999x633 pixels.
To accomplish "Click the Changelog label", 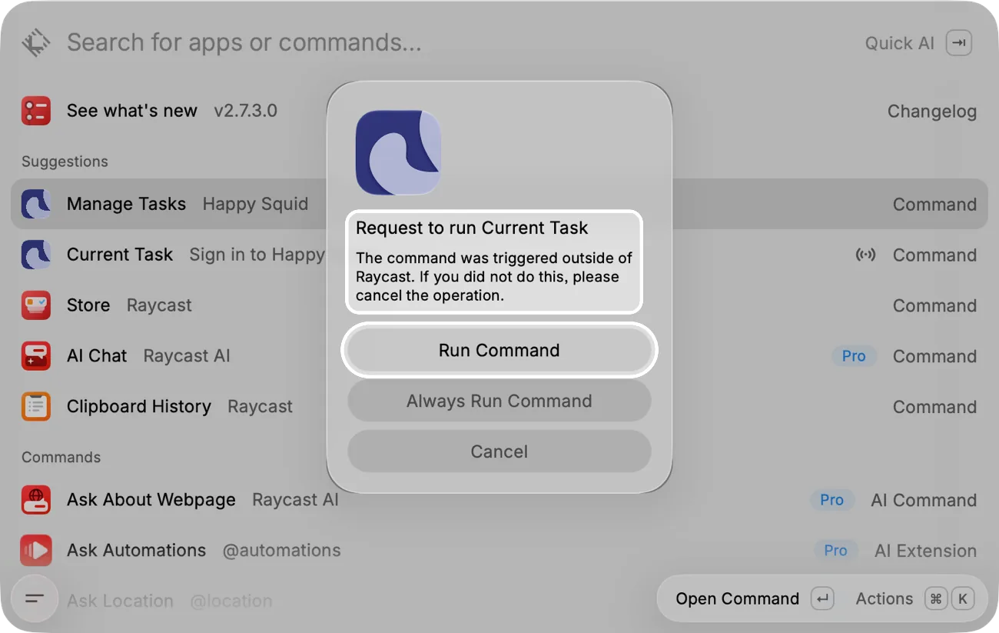I will pos(932,112).
